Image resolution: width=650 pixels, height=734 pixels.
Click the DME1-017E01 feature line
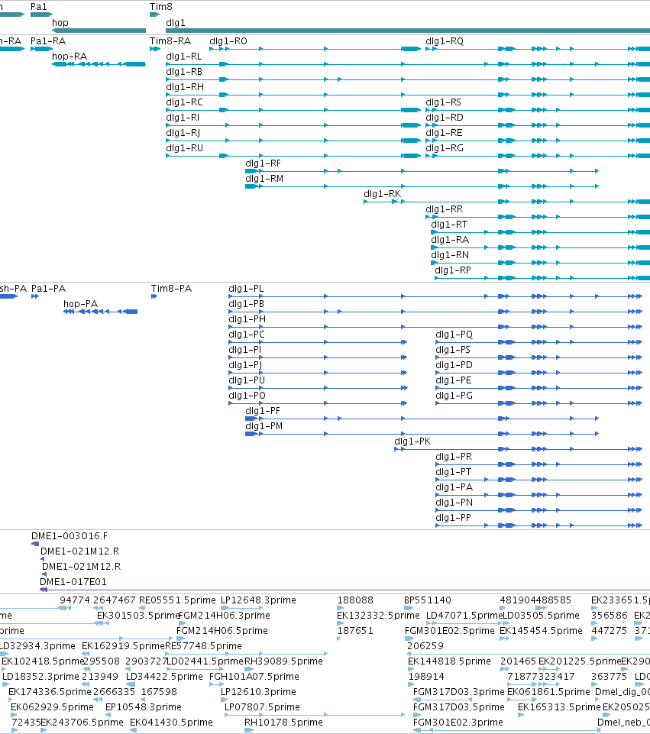point(345,590)
